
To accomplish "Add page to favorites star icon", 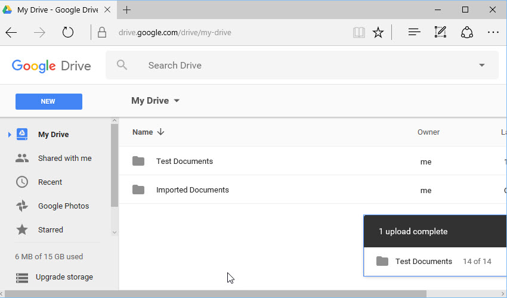I will click(x=378, y=32).
